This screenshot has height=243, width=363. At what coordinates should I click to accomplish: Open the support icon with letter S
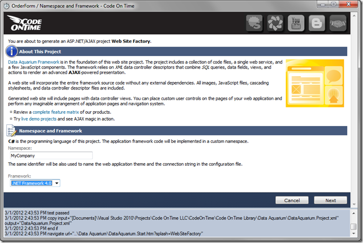[254, 23]
